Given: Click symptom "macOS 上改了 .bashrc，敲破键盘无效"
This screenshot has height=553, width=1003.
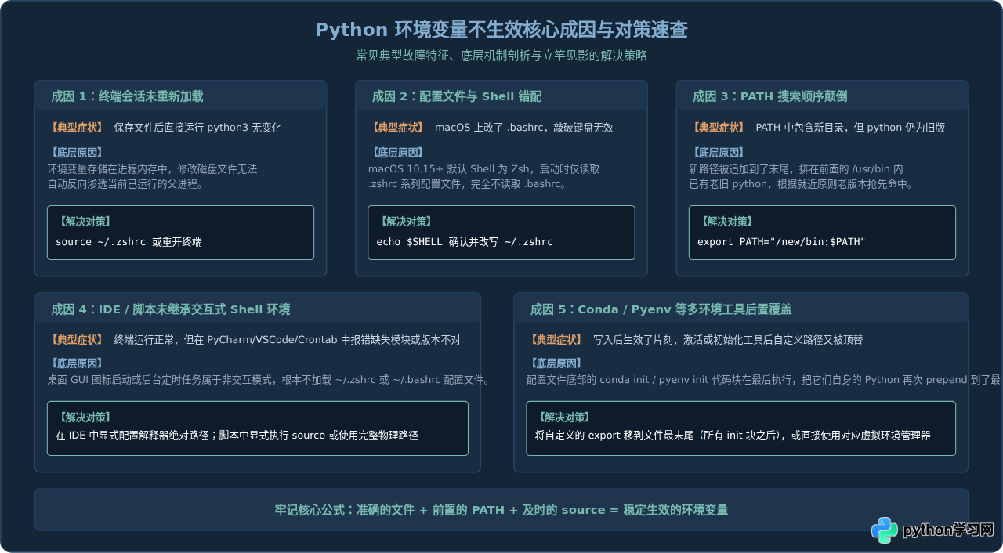Looking at the screenshot, I should (x=524, y=128).
